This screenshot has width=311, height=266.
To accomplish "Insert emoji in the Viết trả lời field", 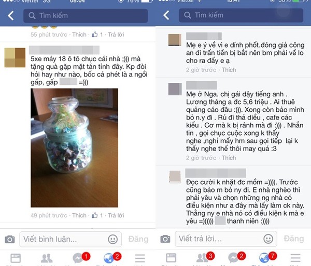I will coord(268,239).
